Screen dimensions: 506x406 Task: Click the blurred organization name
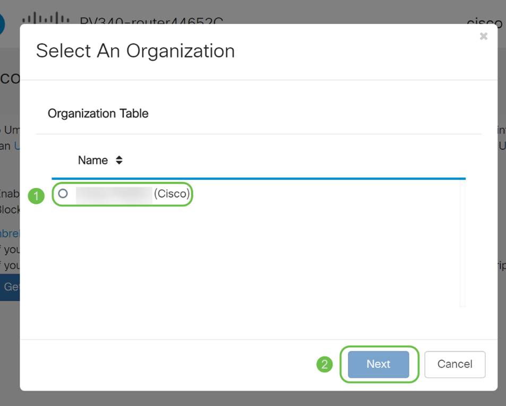(x=114, y=194)
